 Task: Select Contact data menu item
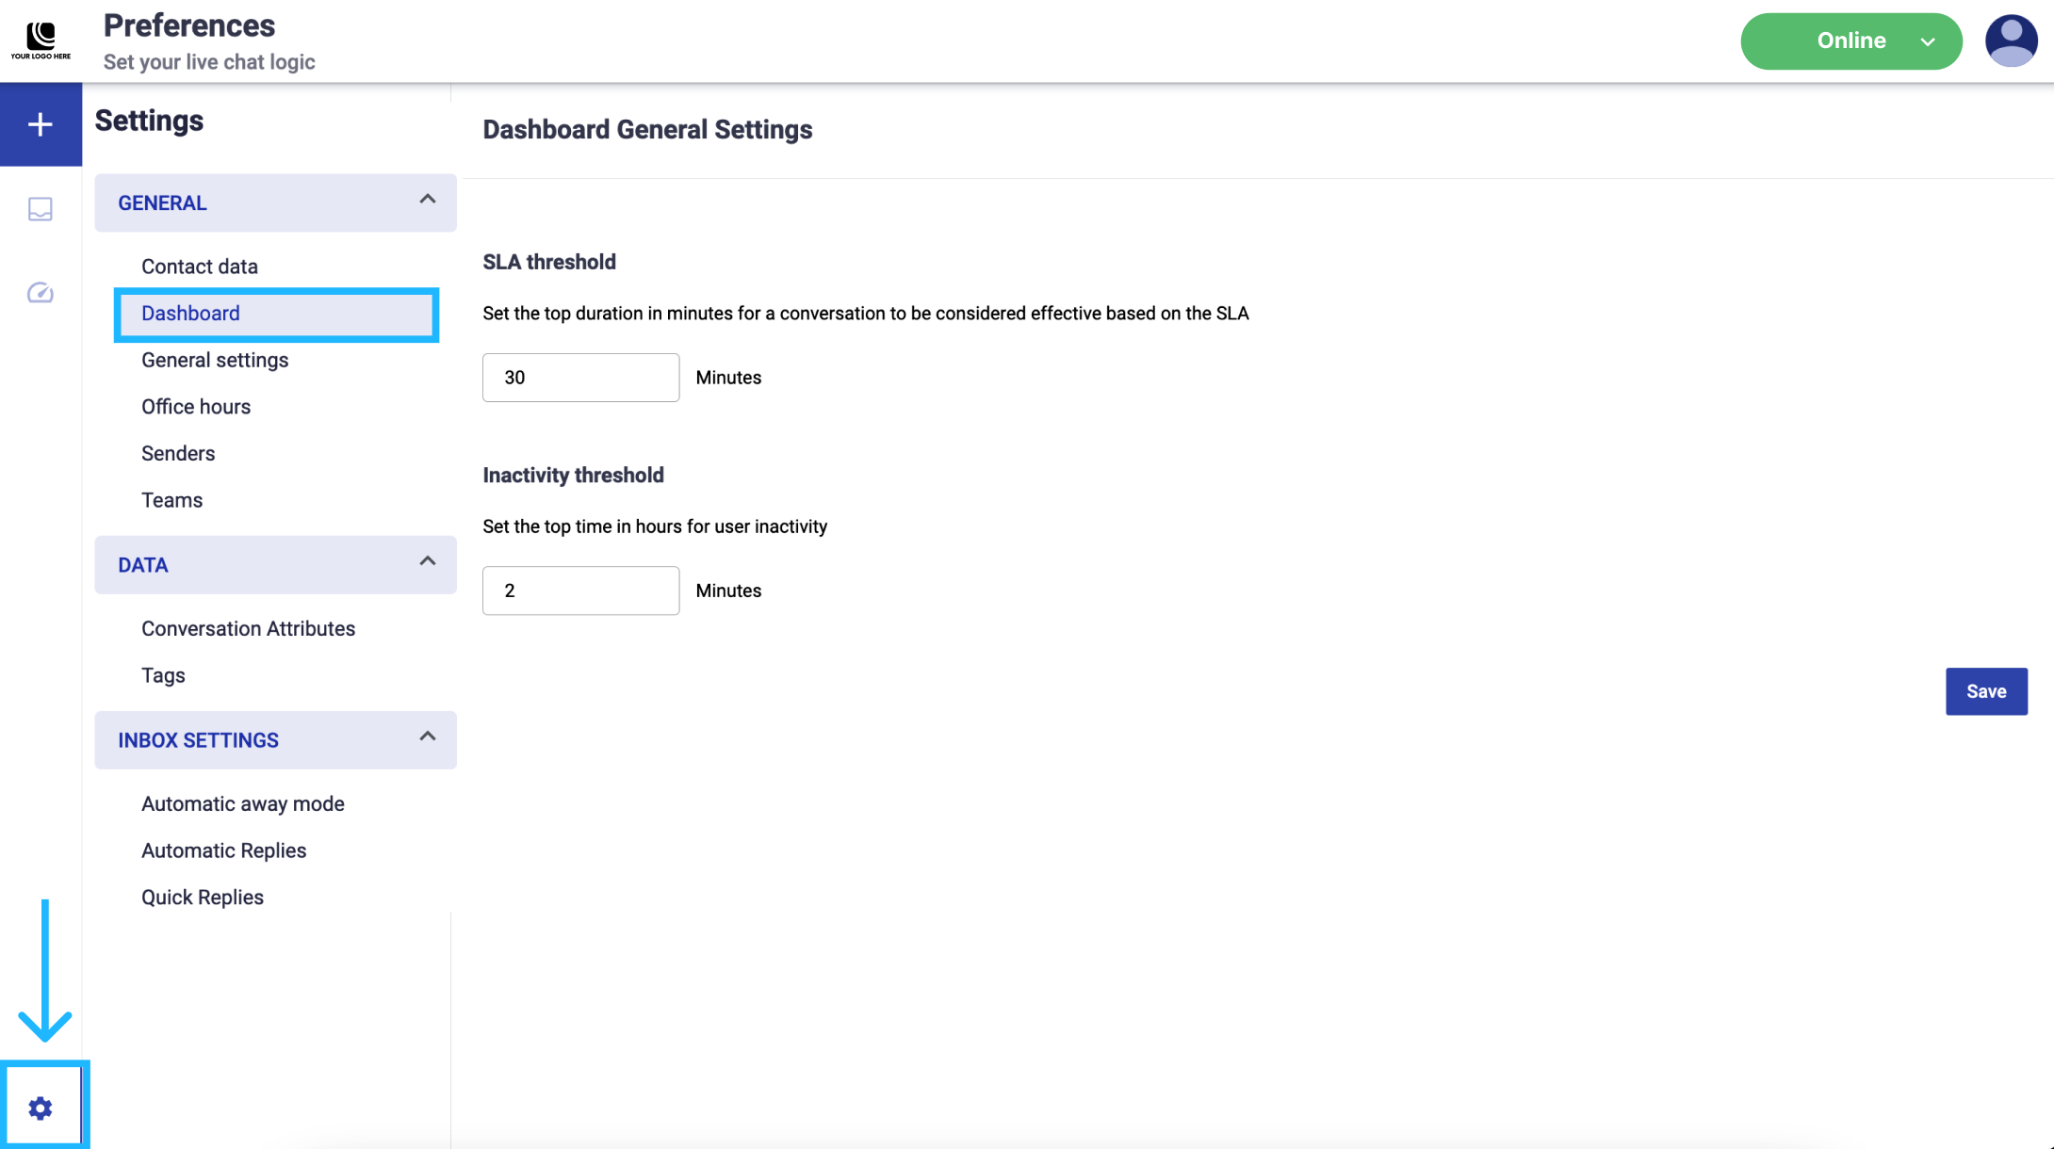pos(200,267)
